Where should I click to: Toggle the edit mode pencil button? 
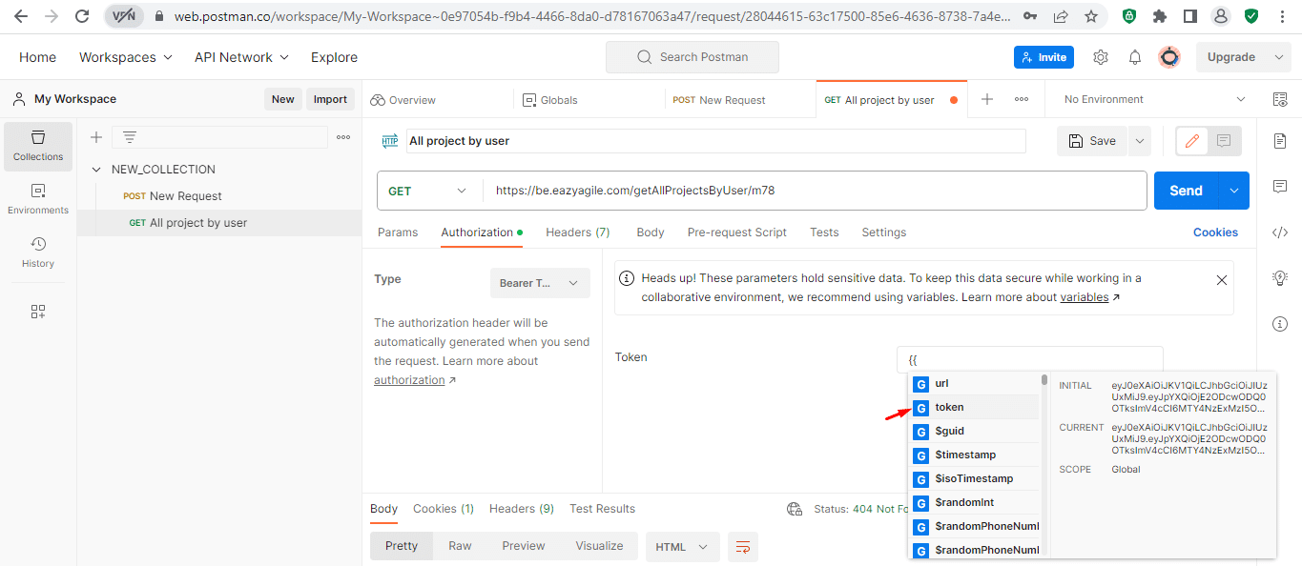[1191, 141]
